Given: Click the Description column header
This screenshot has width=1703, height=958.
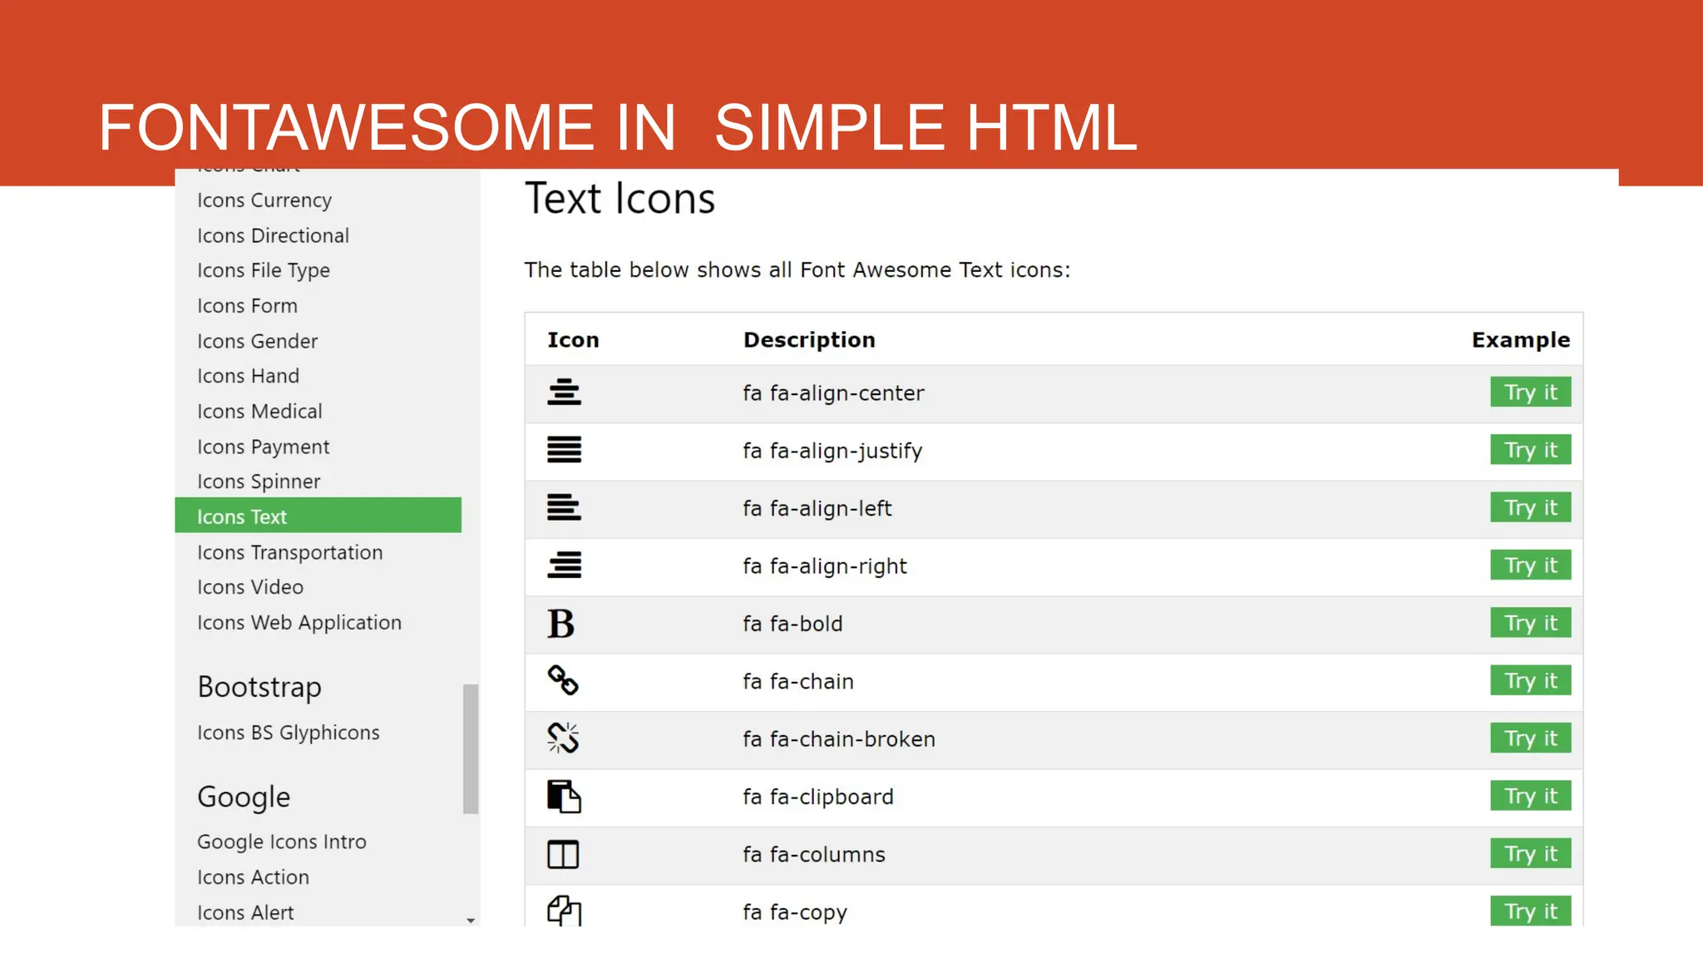Looking at the screenshot, I should [809, 339].
